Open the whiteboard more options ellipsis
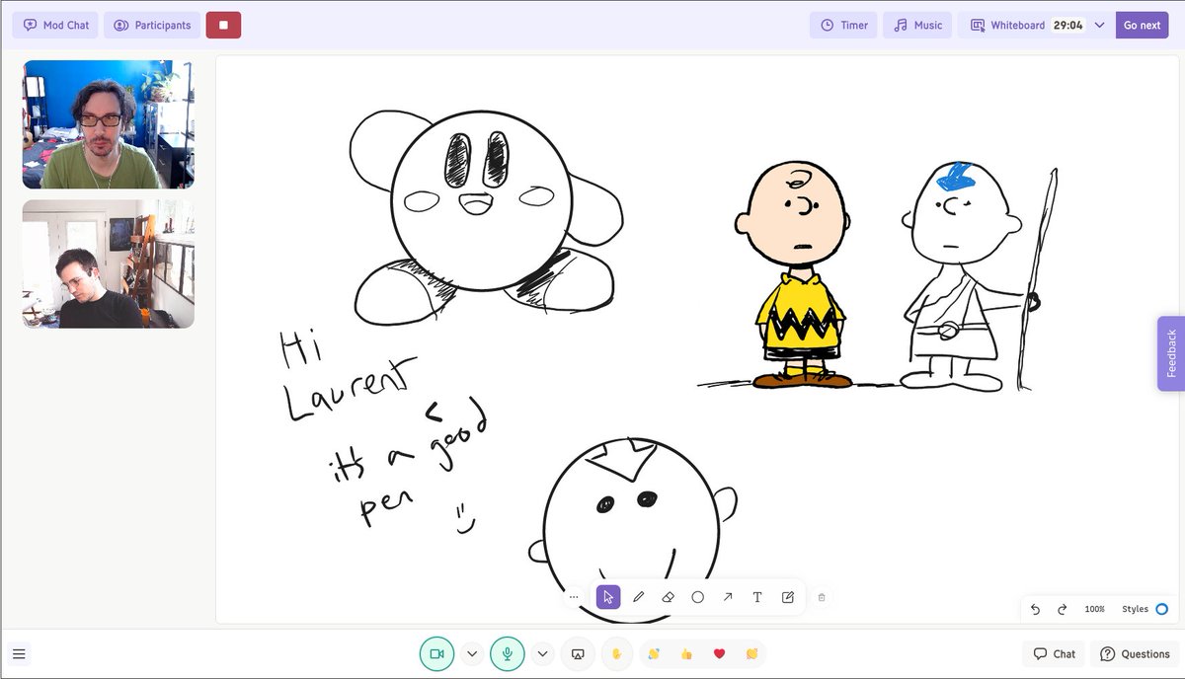The height and width of the screenshot is (679, 1185). point(574,597)
